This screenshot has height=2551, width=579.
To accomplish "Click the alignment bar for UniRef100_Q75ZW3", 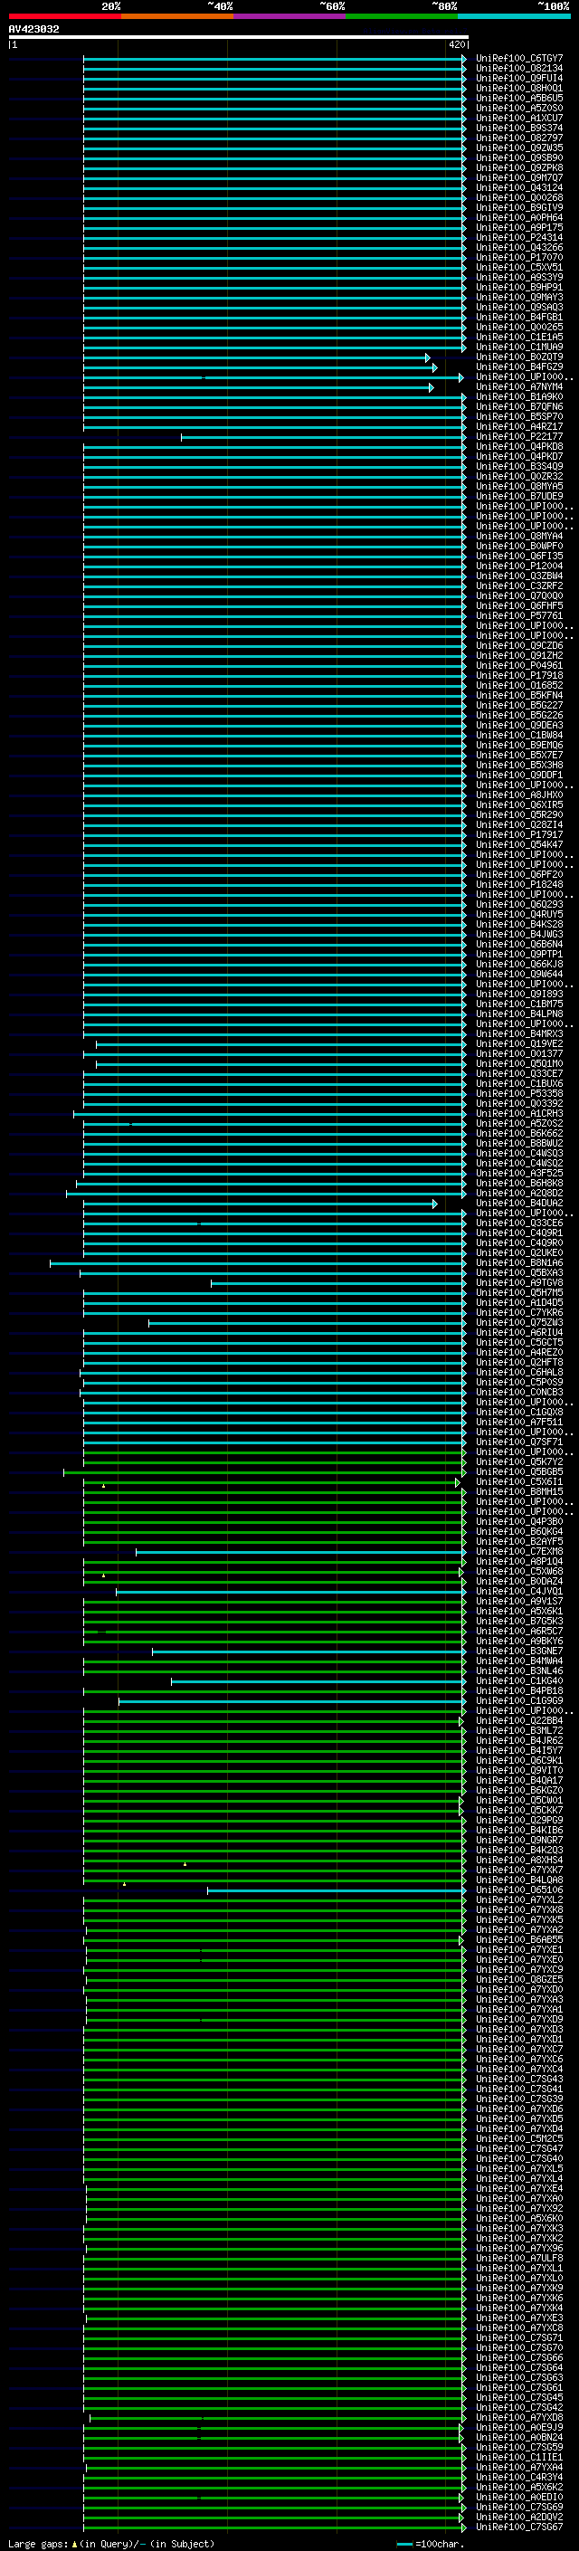I will point(308,1322).
